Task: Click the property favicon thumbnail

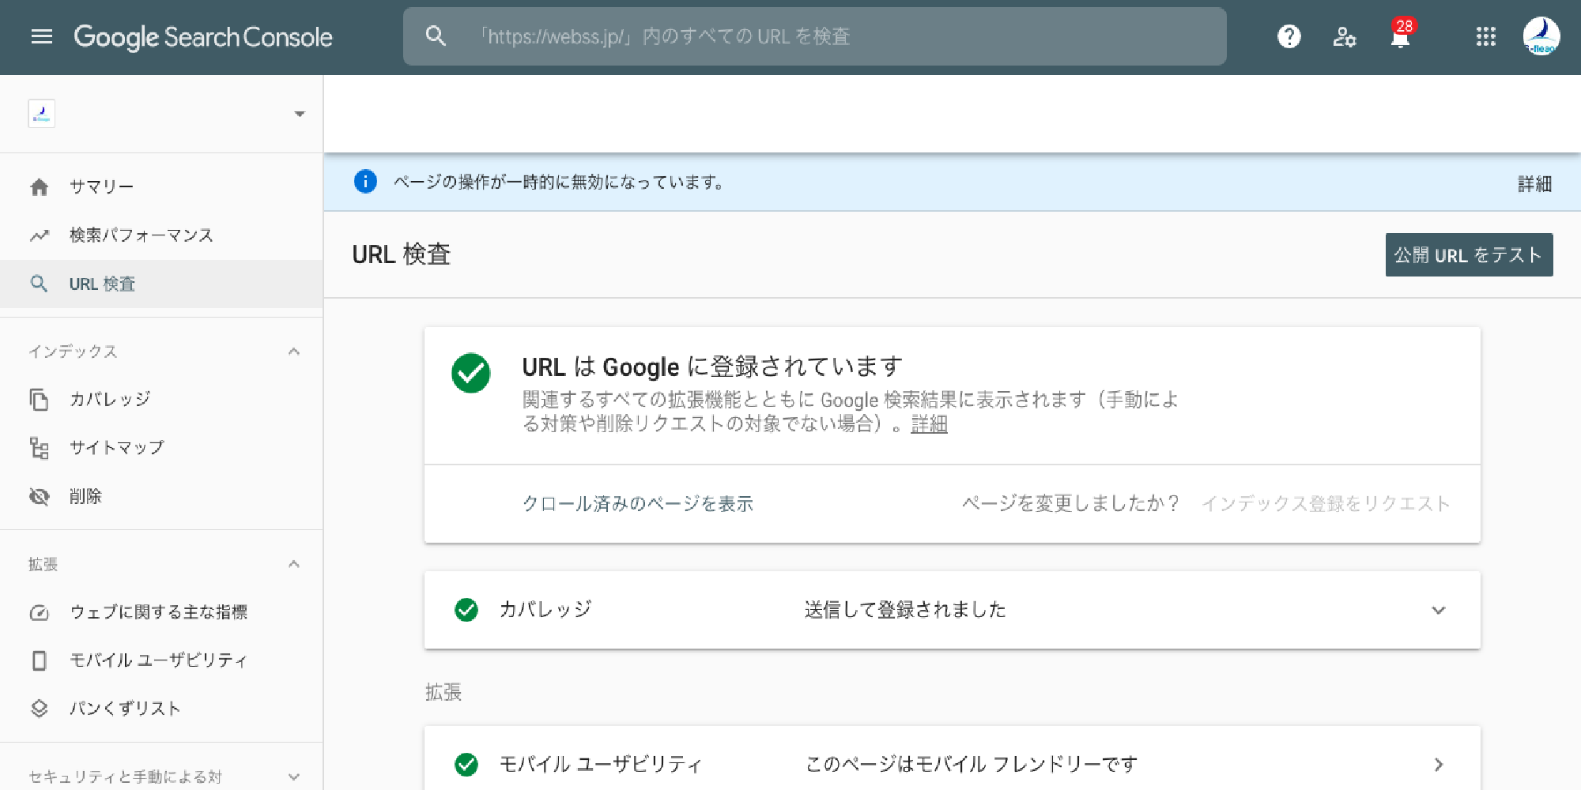Action: point(42,114)
